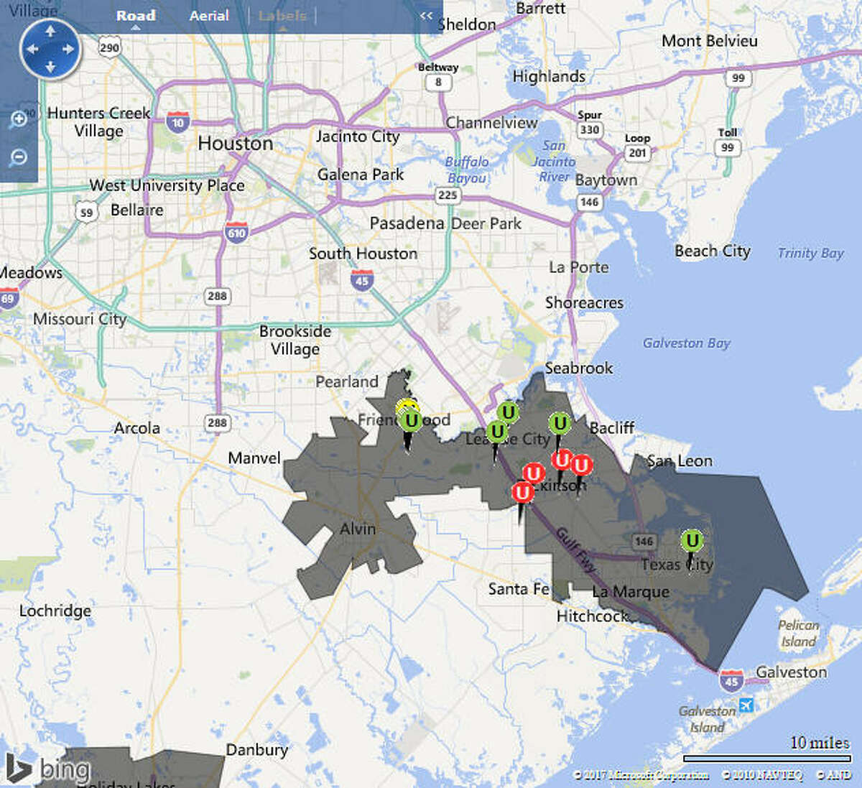Pan the map right with the compass arrow
862x788 pixels.
[69, 50]
